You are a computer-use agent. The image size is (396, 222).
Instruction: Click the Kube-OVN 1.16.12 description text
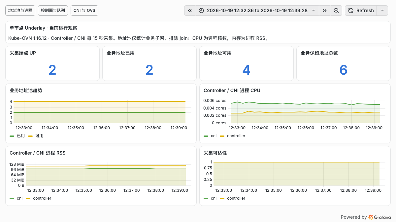tap(139, 38)
